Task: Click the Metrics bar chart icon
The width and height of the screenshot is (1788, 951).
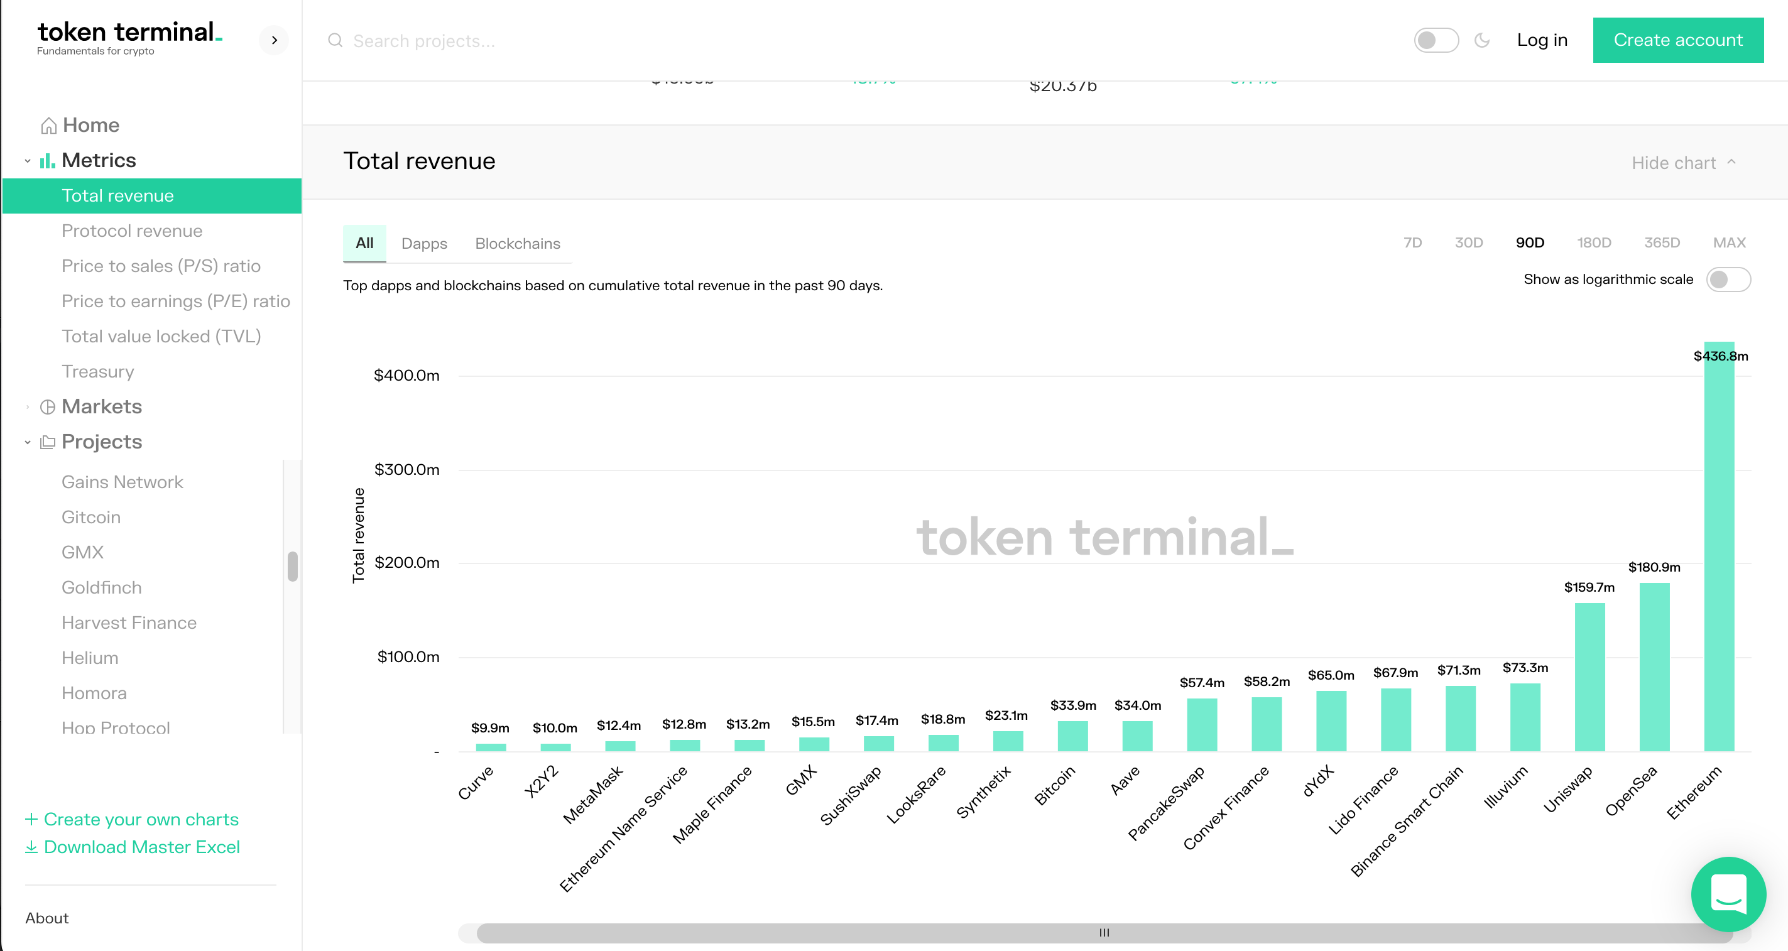Action: (47, 160)
